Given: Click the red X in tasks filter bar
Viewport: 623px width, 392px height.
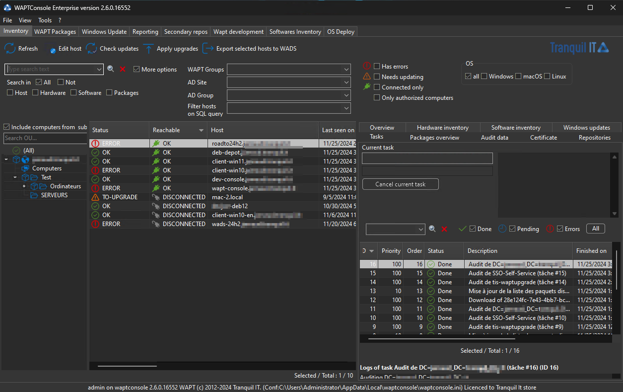Looking at the screenshot, I should (444, 229).
